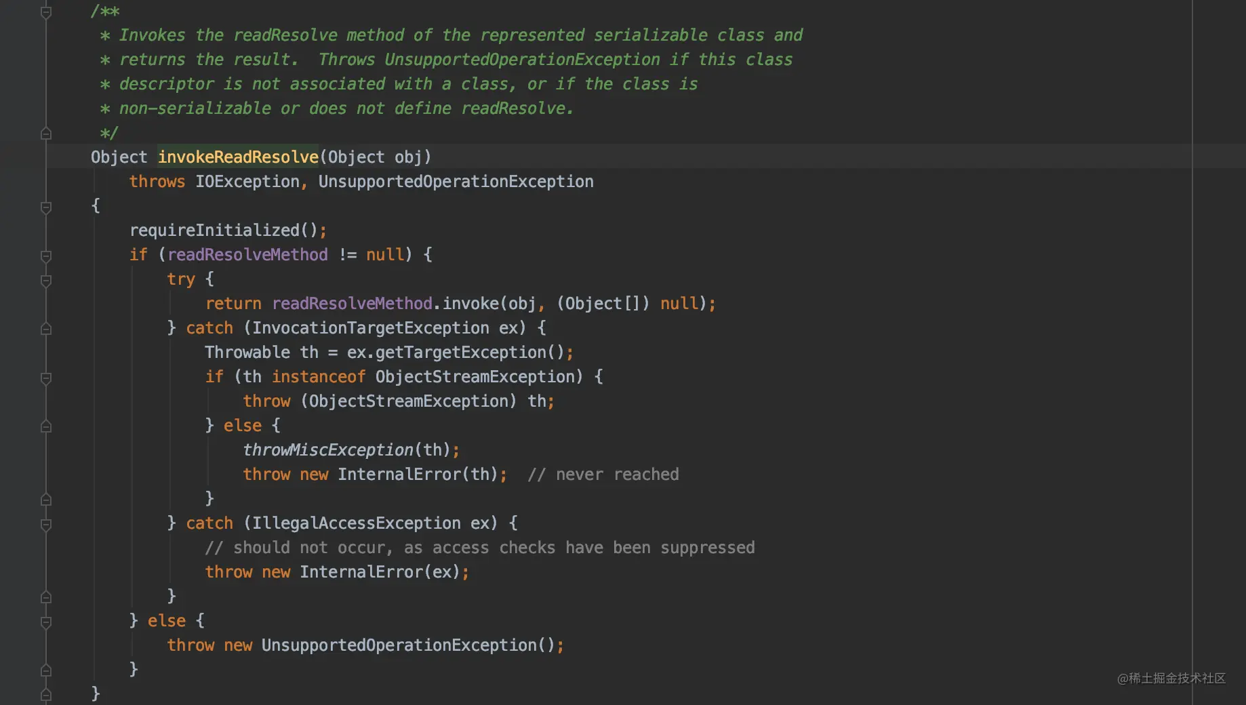Click InvocationTargetException in the catch clause
Image resolution: width=1246 pixels, height=705 pixels.
coord(371,328)
